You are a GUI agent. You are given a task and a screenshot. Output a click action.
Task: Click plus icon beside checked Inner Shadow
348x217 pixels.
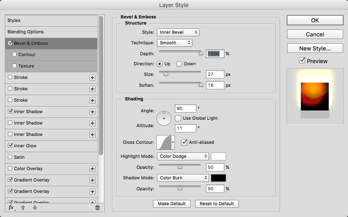pos(92,112)
